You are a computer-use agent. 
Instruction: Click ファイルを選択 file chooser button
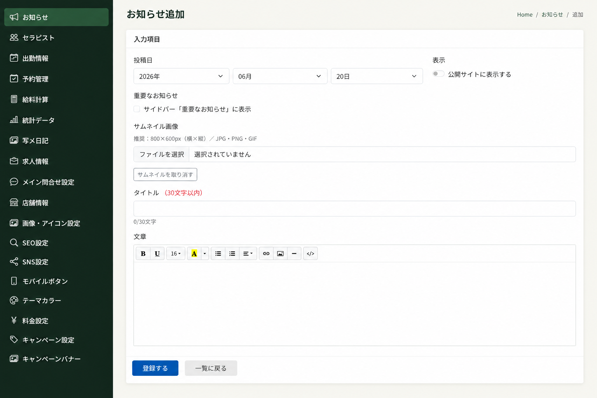pos(161,154)
